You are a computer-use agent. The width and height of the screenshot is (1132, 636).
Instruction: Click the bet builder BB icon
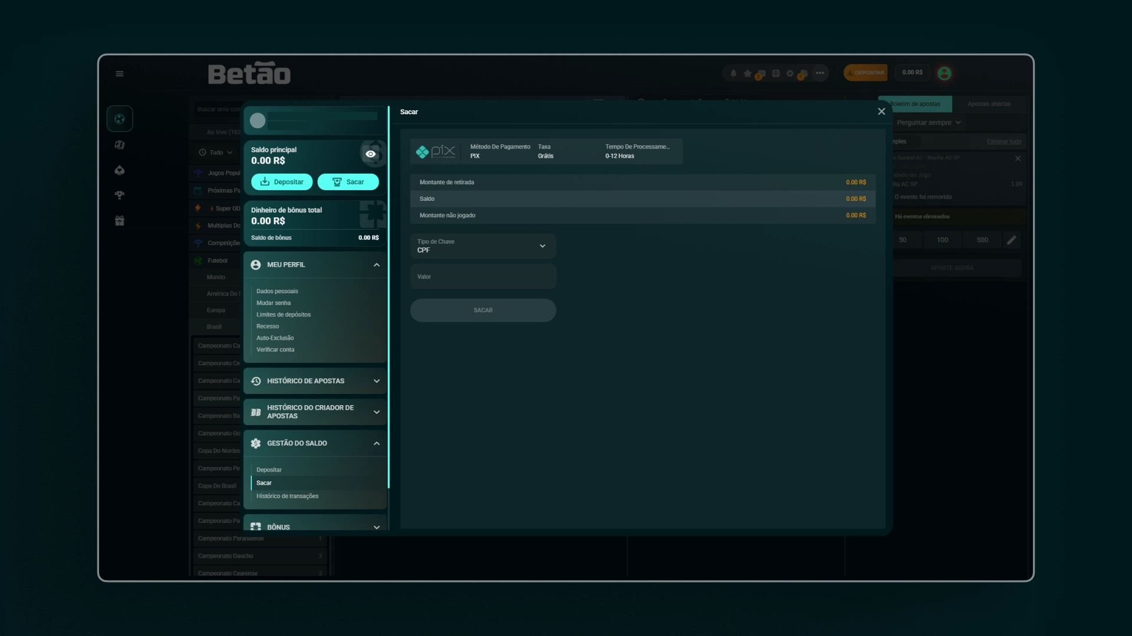click(255, 412)
